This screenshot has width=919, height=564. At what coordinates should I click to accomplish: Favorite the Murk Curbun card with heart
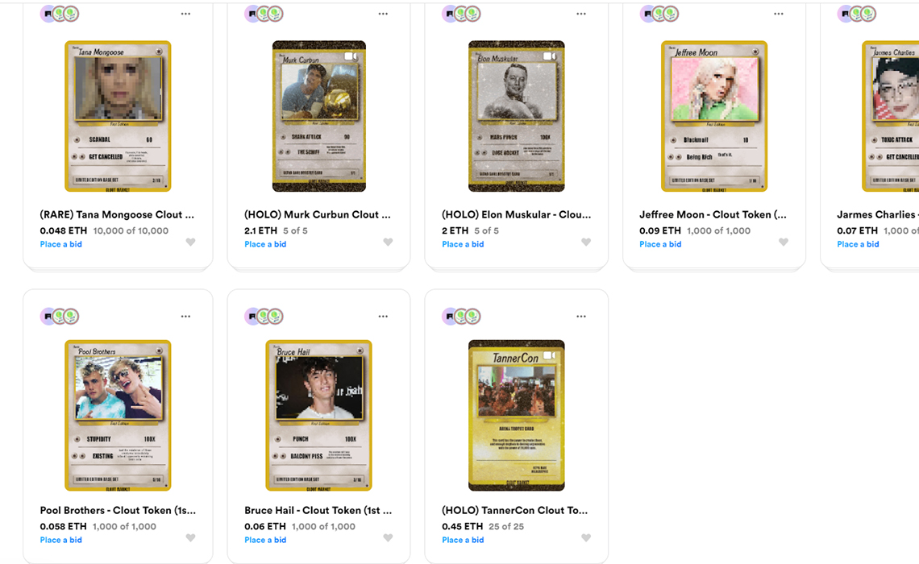[x=388, y=243]
